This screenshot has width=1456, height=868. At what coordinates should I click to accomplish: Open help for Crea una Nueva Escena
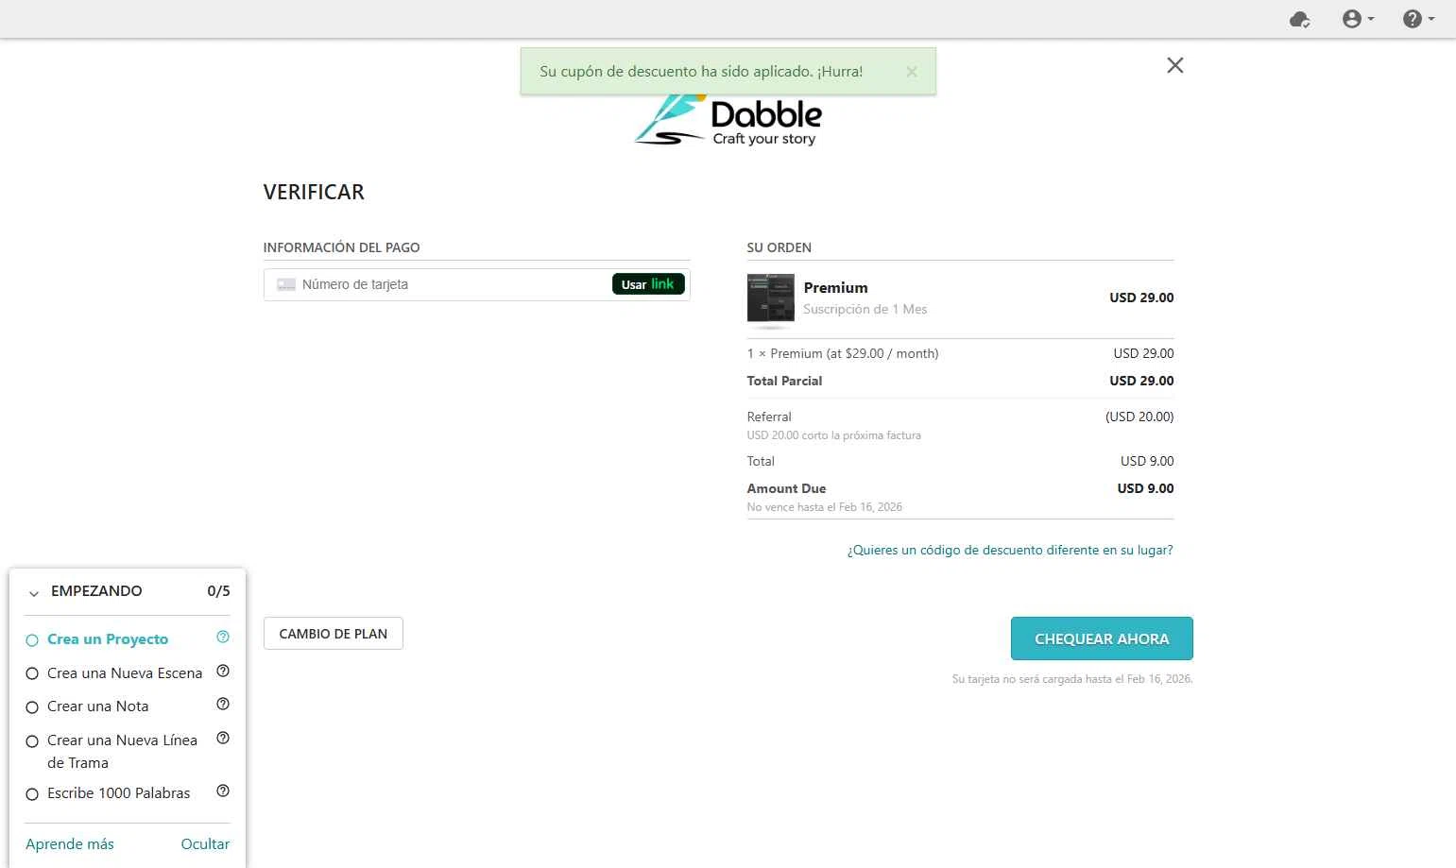pyautogui.click(x=223, y=671)
